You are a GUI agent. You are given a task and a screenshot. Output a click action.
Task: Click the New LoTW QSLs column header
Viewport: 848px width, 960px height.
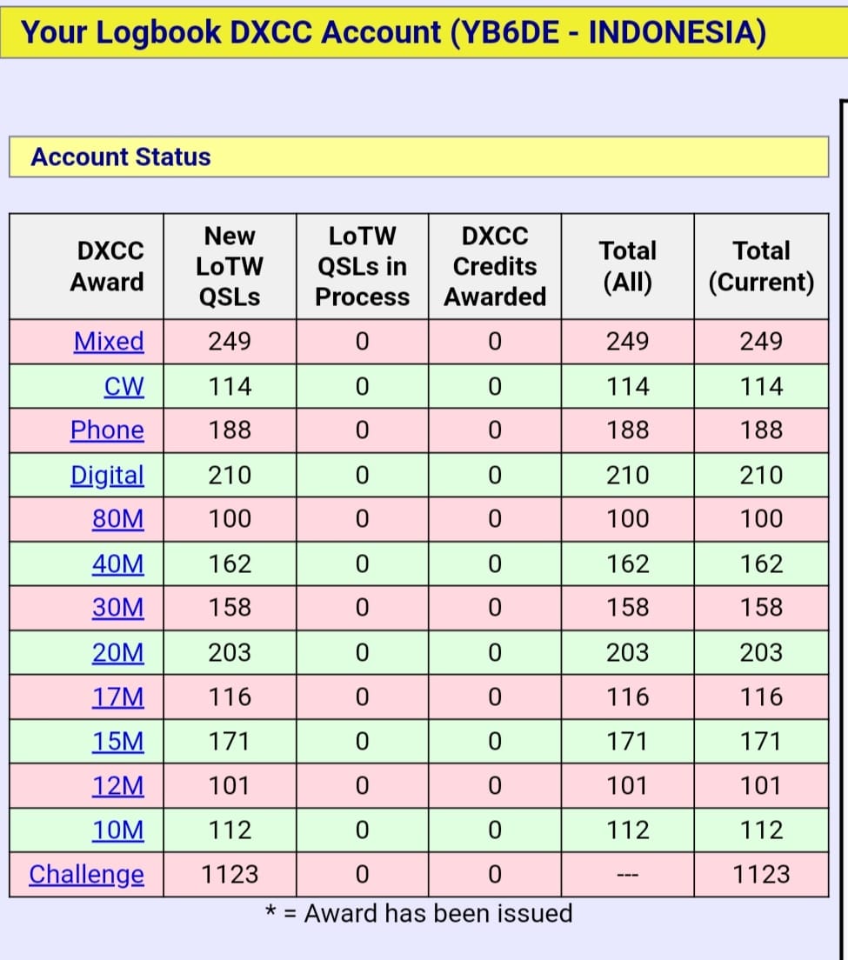tap(230, 266)
